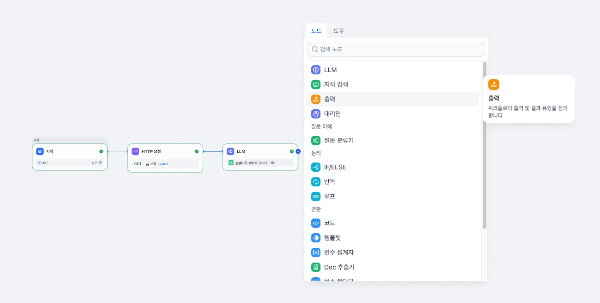
Task: Choose the 출력 node option
Action: pos(329,99)
